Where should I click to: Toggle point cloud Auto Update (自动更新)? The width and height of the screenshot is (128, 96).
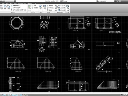[x=35, y=8]
